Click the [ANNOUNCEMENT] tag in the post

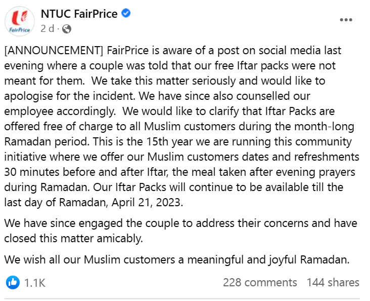click(x=54, y=50)
